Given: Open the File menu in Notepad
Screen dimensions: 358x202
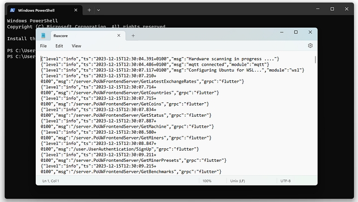Looking at the screenshot, I should coord(43,46).
